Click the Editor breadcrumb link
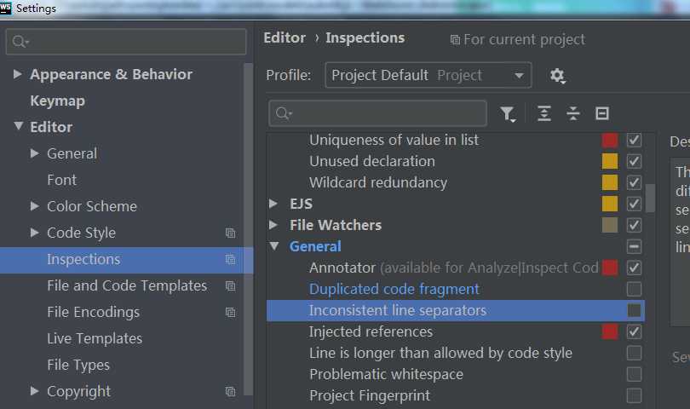Image resolution: width=690 pixels, height=409 pixels. coord(285,37)
